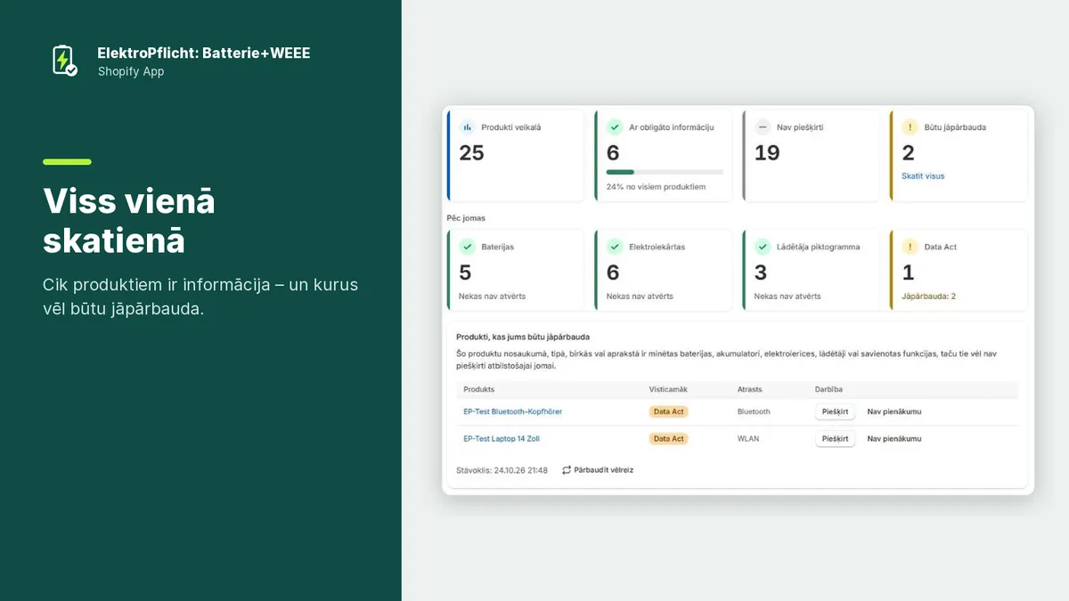Click the 24% no visiem produktiem caption
The image size is (1069, 601).
657,187
